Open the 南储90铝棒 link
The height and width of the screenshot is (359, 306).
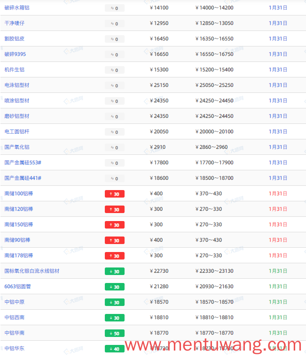[17, 240]
